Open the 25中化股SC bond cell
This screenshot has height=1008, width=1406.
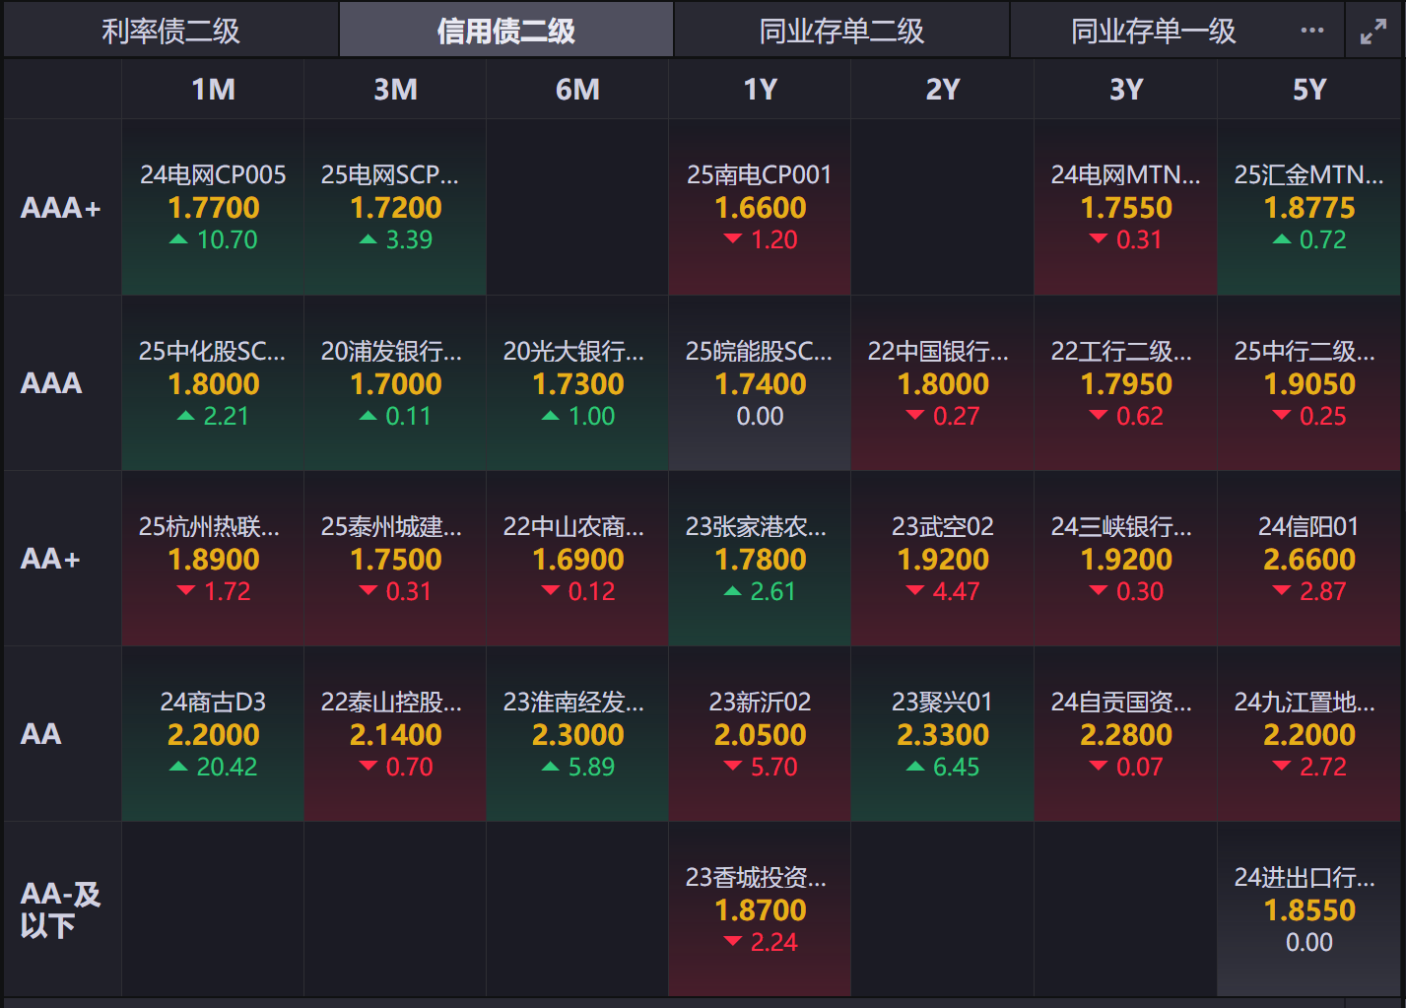point(213,383)
